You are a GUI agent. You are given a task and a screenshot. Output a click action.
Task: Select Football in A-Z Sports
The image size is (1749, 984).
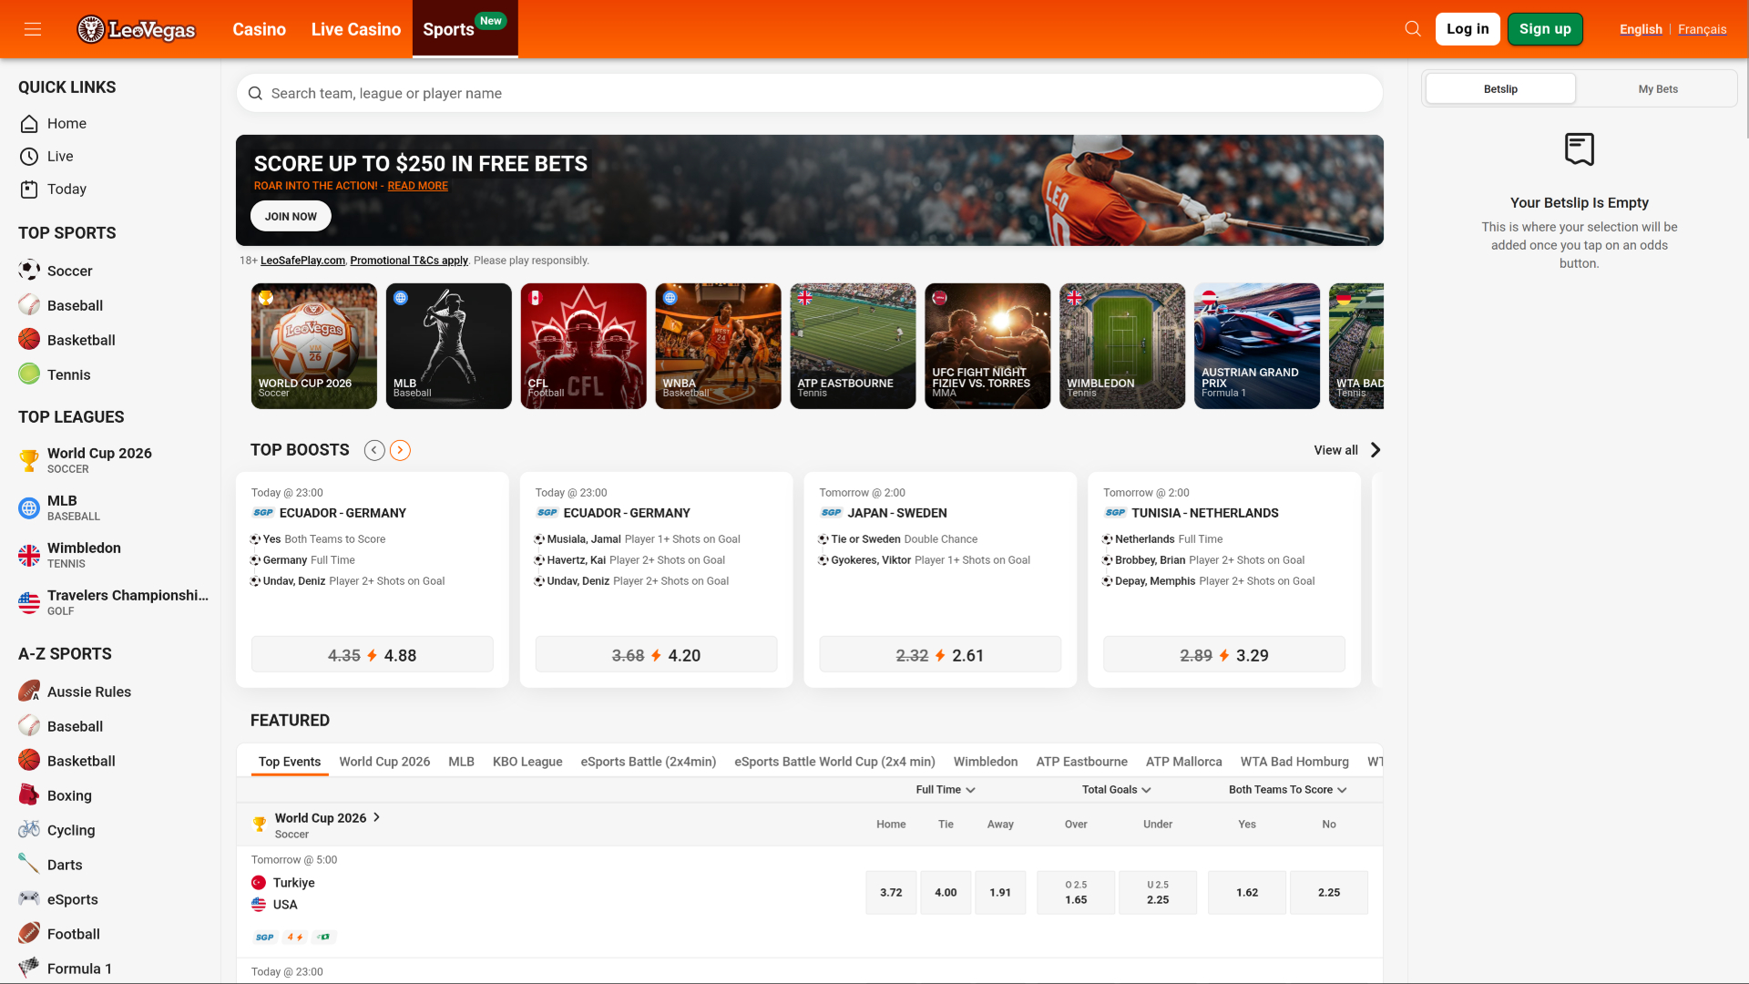[59, 934]
